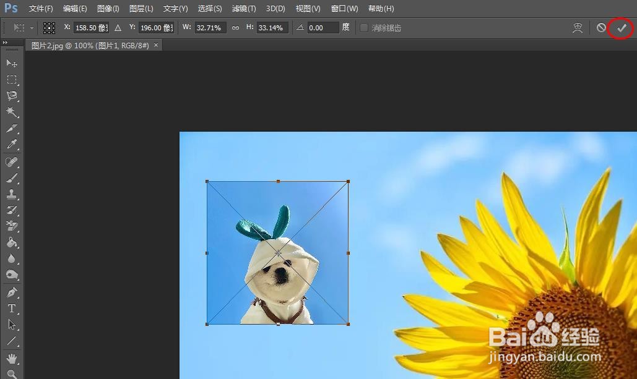Image resolution: width=637 pixels, height=379 pixels.
Task: Open the 文件(F) menu
Action: tap(41, 9)
